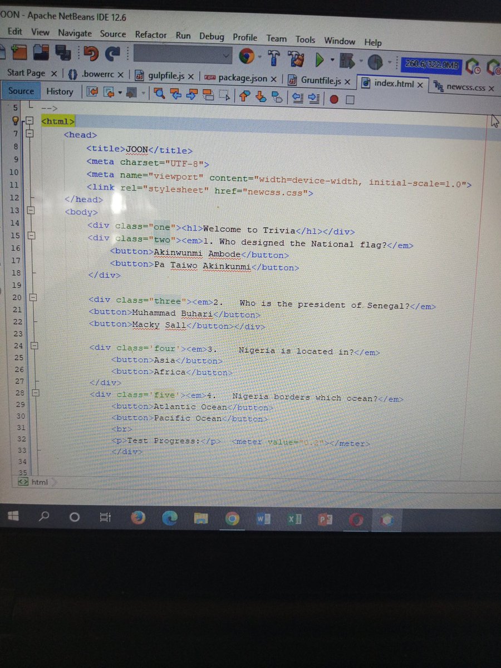Click the Shift Line Left icon

pos(298,99)
